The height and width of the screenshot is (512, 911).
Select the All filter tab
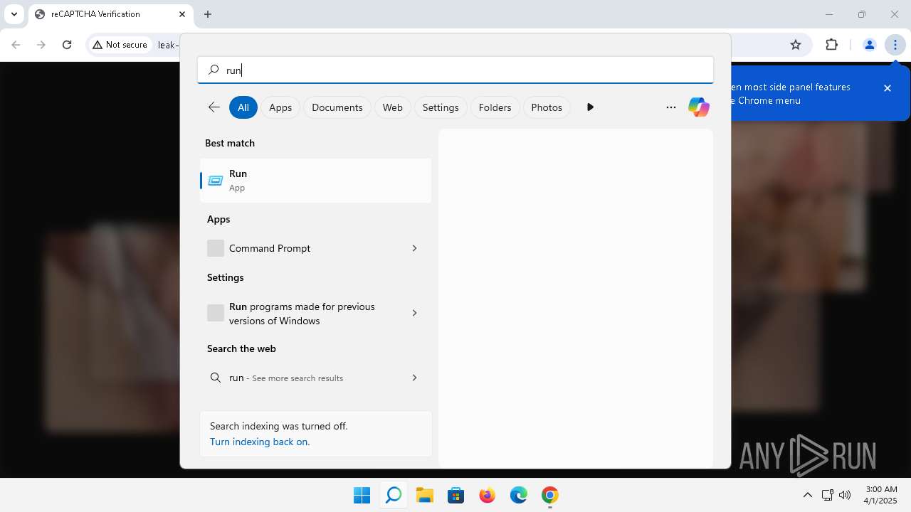(243, 107)
